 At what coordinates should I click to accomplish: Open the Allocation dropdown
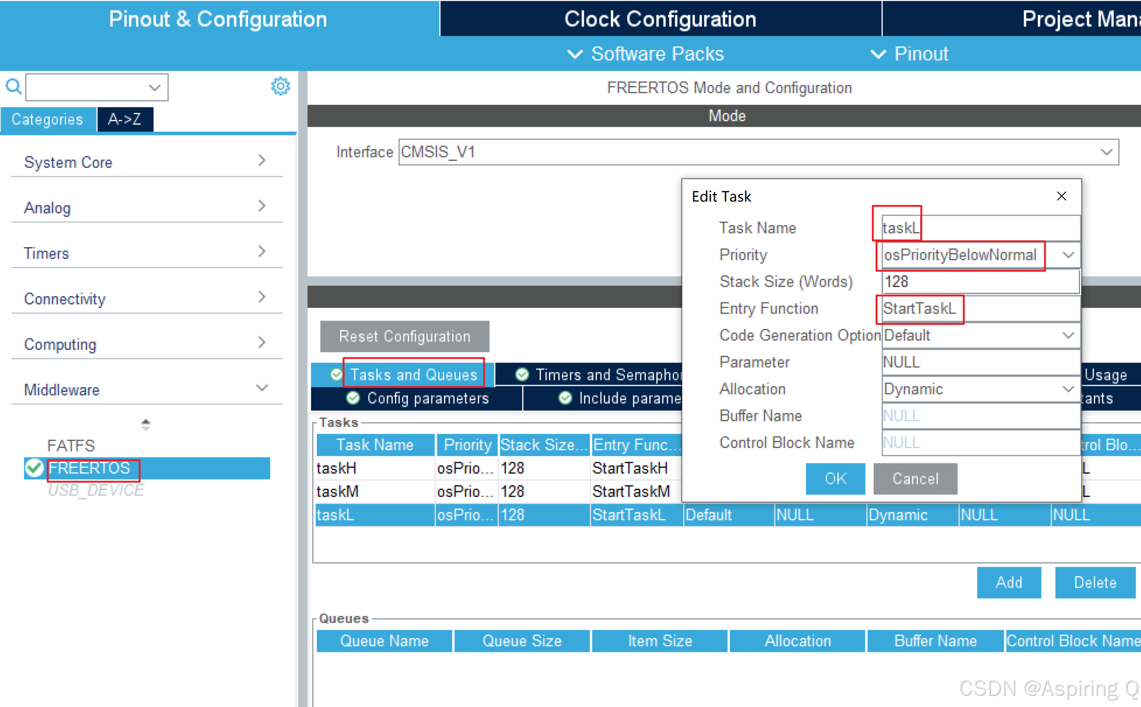click(1068, 389)
